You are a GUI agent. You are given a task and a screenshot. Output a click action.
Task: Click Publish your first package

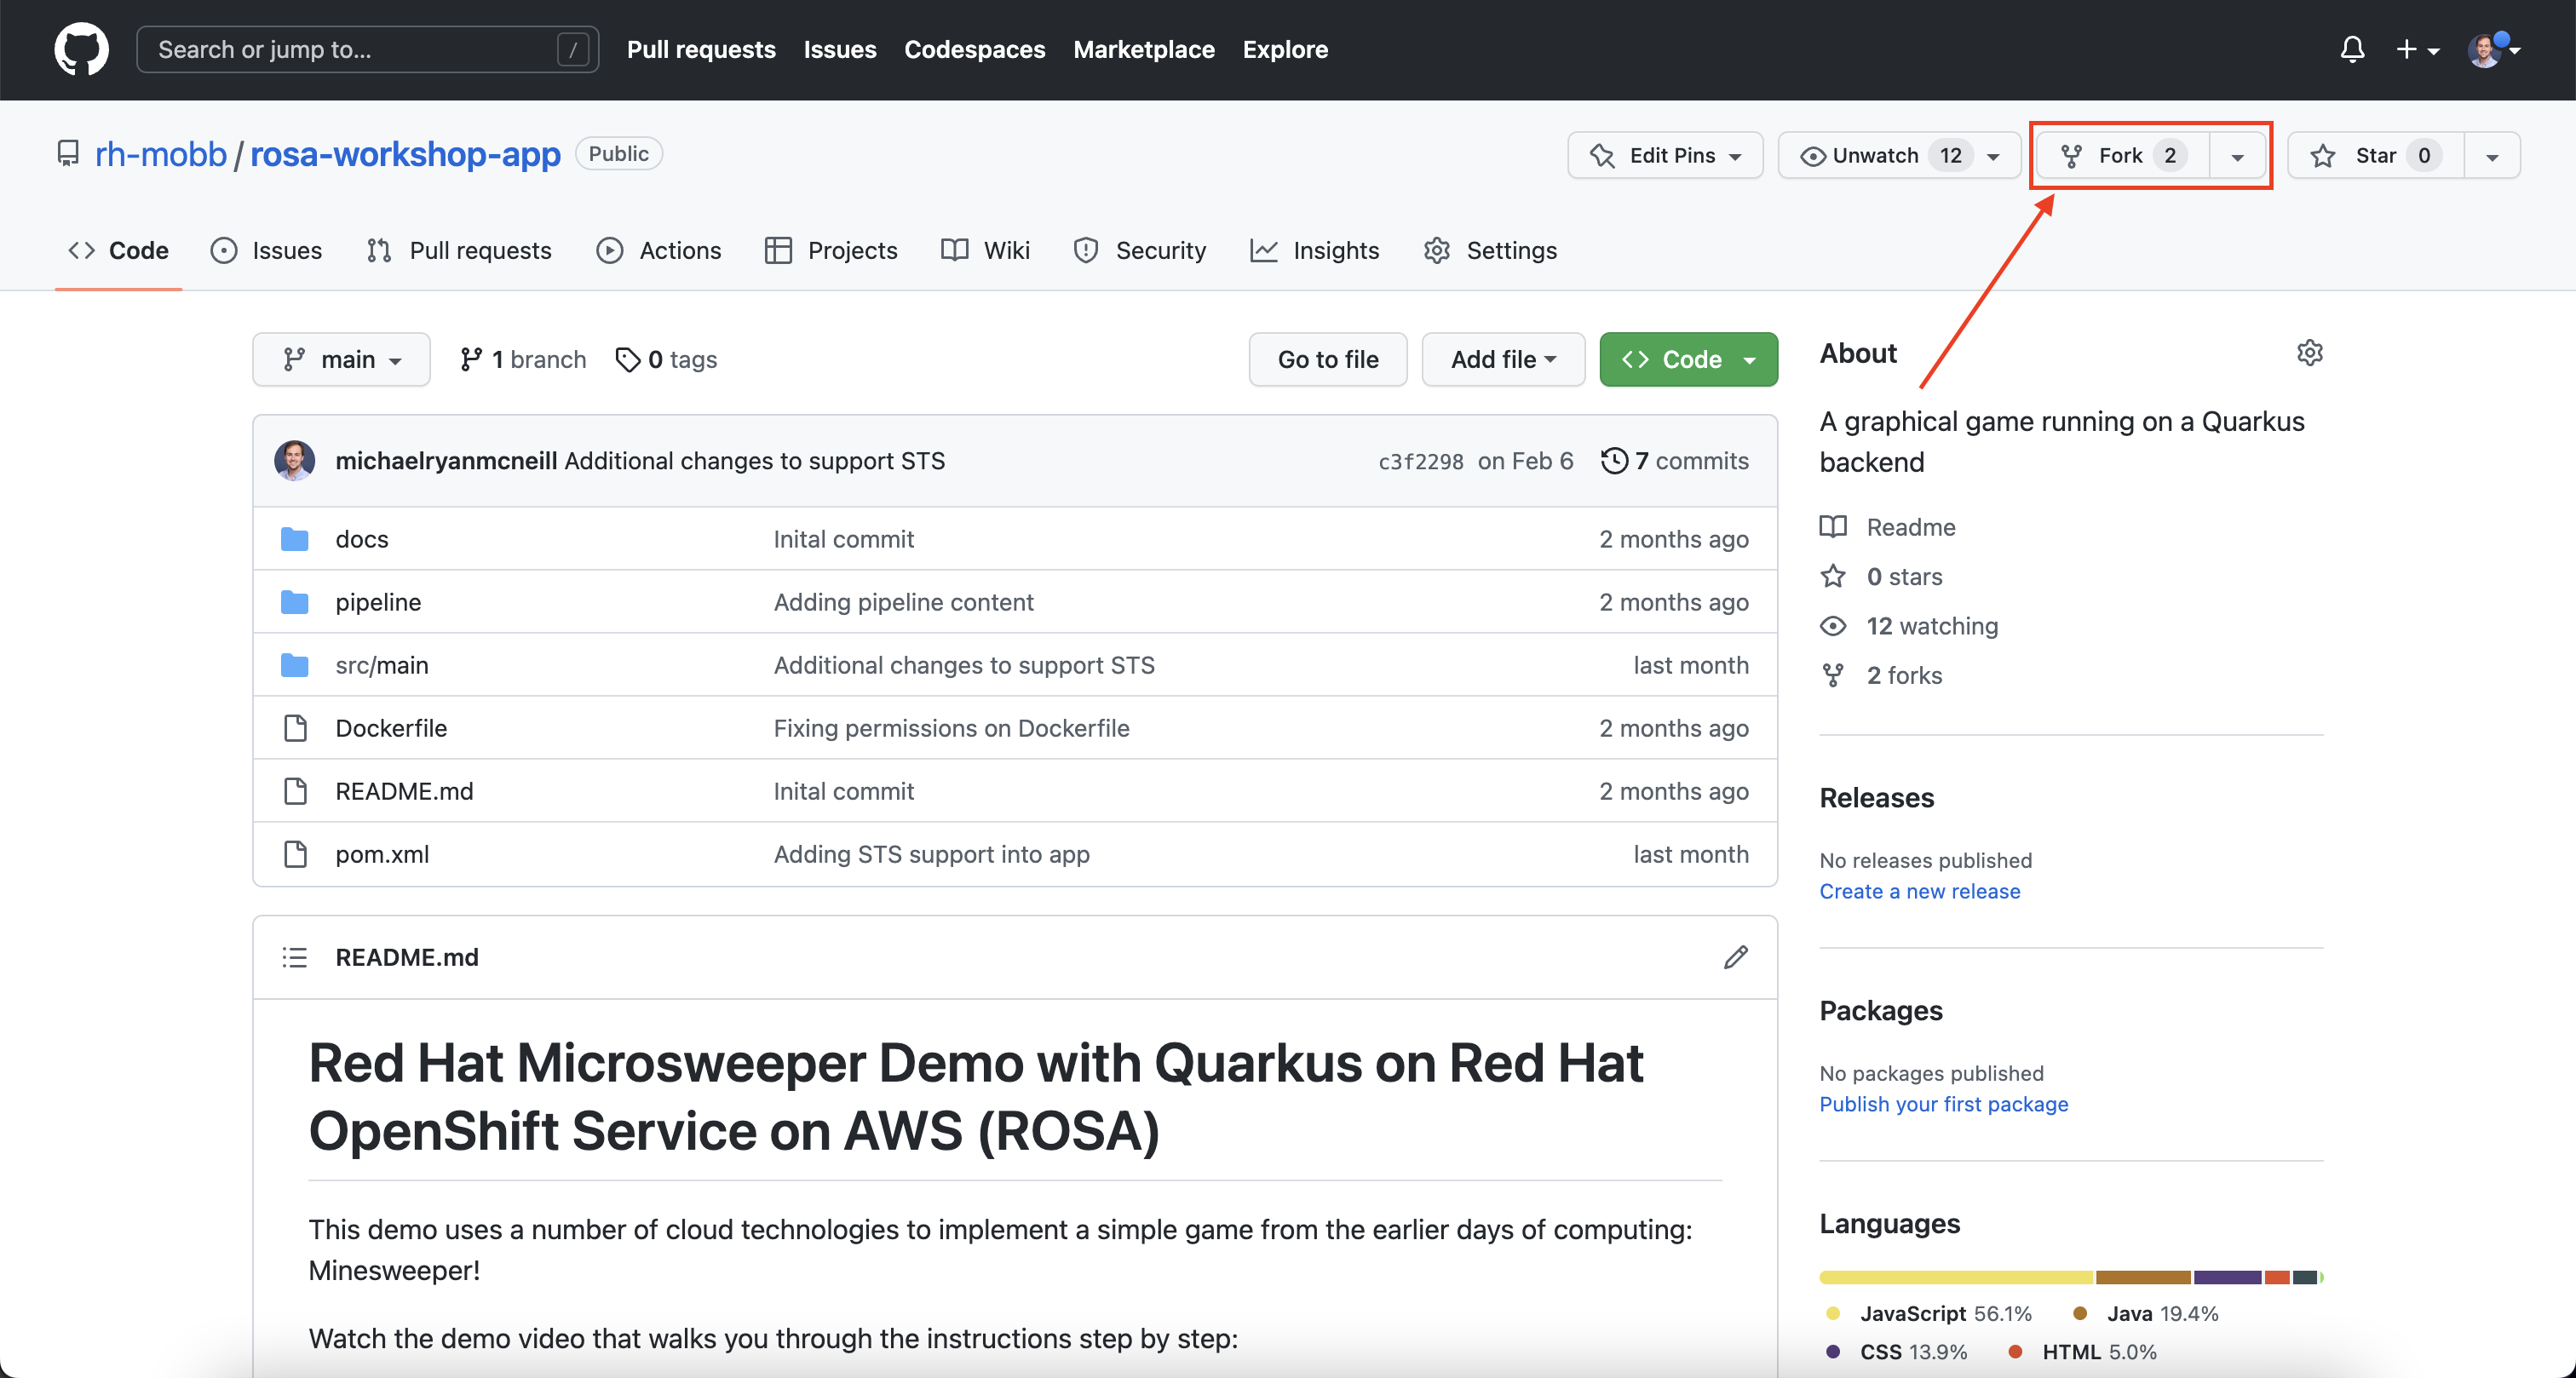click(x=1943, y=1104)
